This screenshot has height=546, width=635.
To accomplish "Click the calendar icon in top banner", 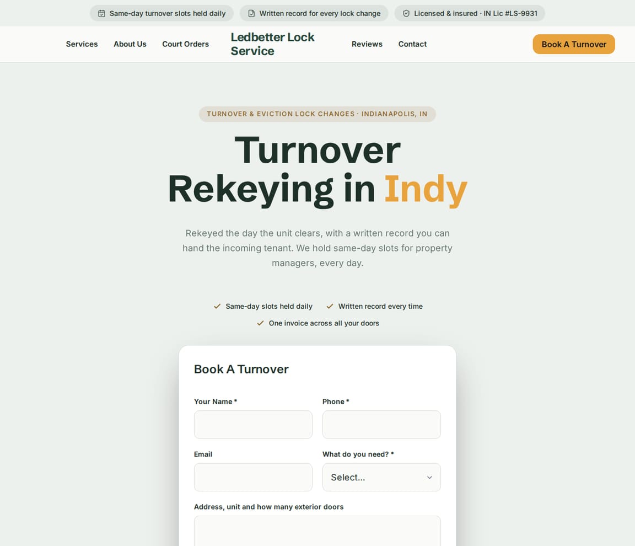I will coord(101,13).
